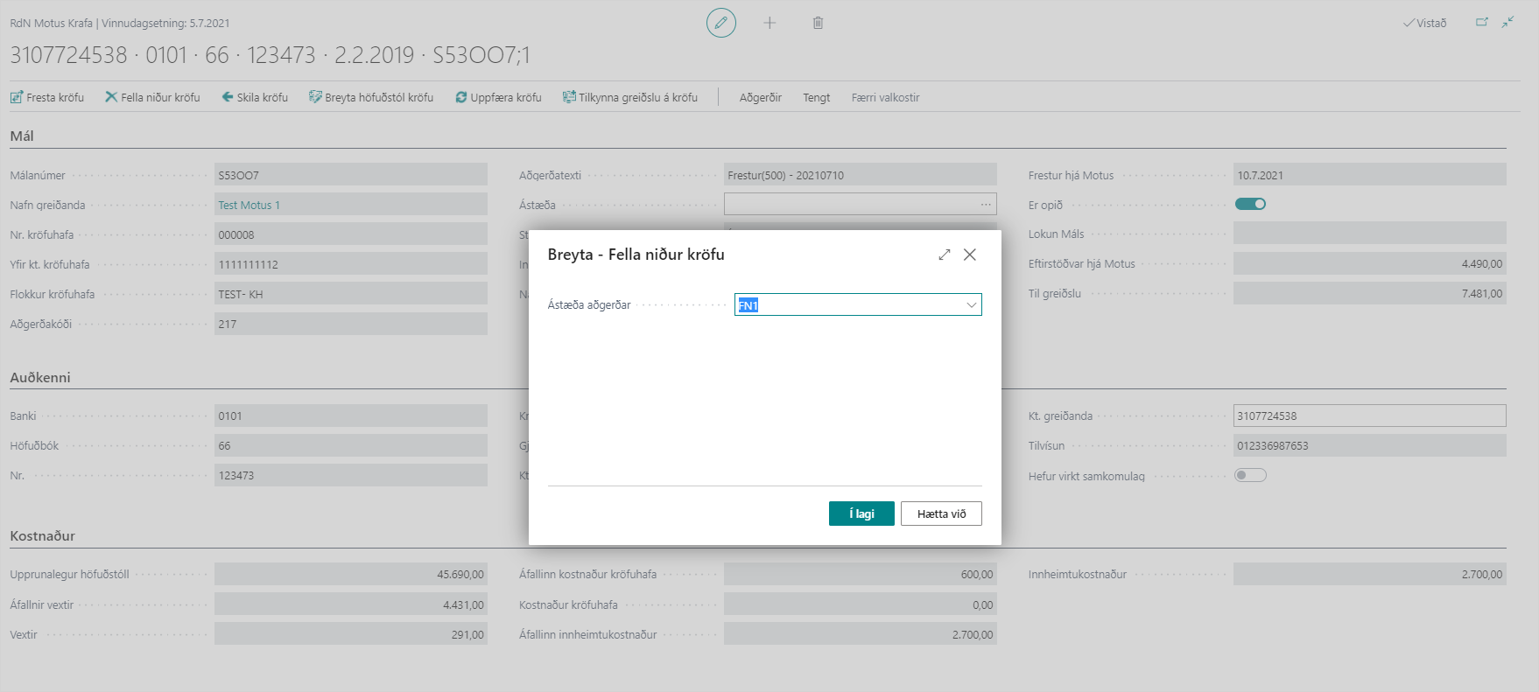
Task: Confirm with the Í lagi button
Action: 861,514
